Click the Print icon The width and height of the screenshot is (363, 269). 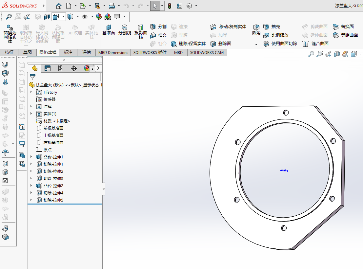click(112, 6)
